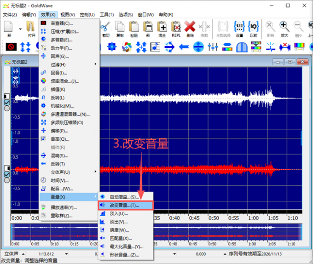The image size is (313, 264).
Task: Click the REPL replace toolbar icon
Action: (176, 27)
